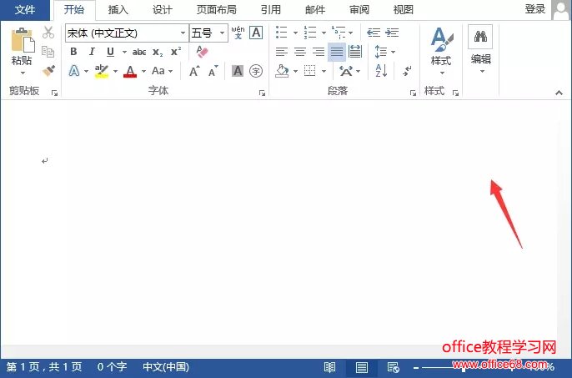The height and width of the screenshot is (378, 572).
Task: Align text left
Action: (x=282, y=52)
